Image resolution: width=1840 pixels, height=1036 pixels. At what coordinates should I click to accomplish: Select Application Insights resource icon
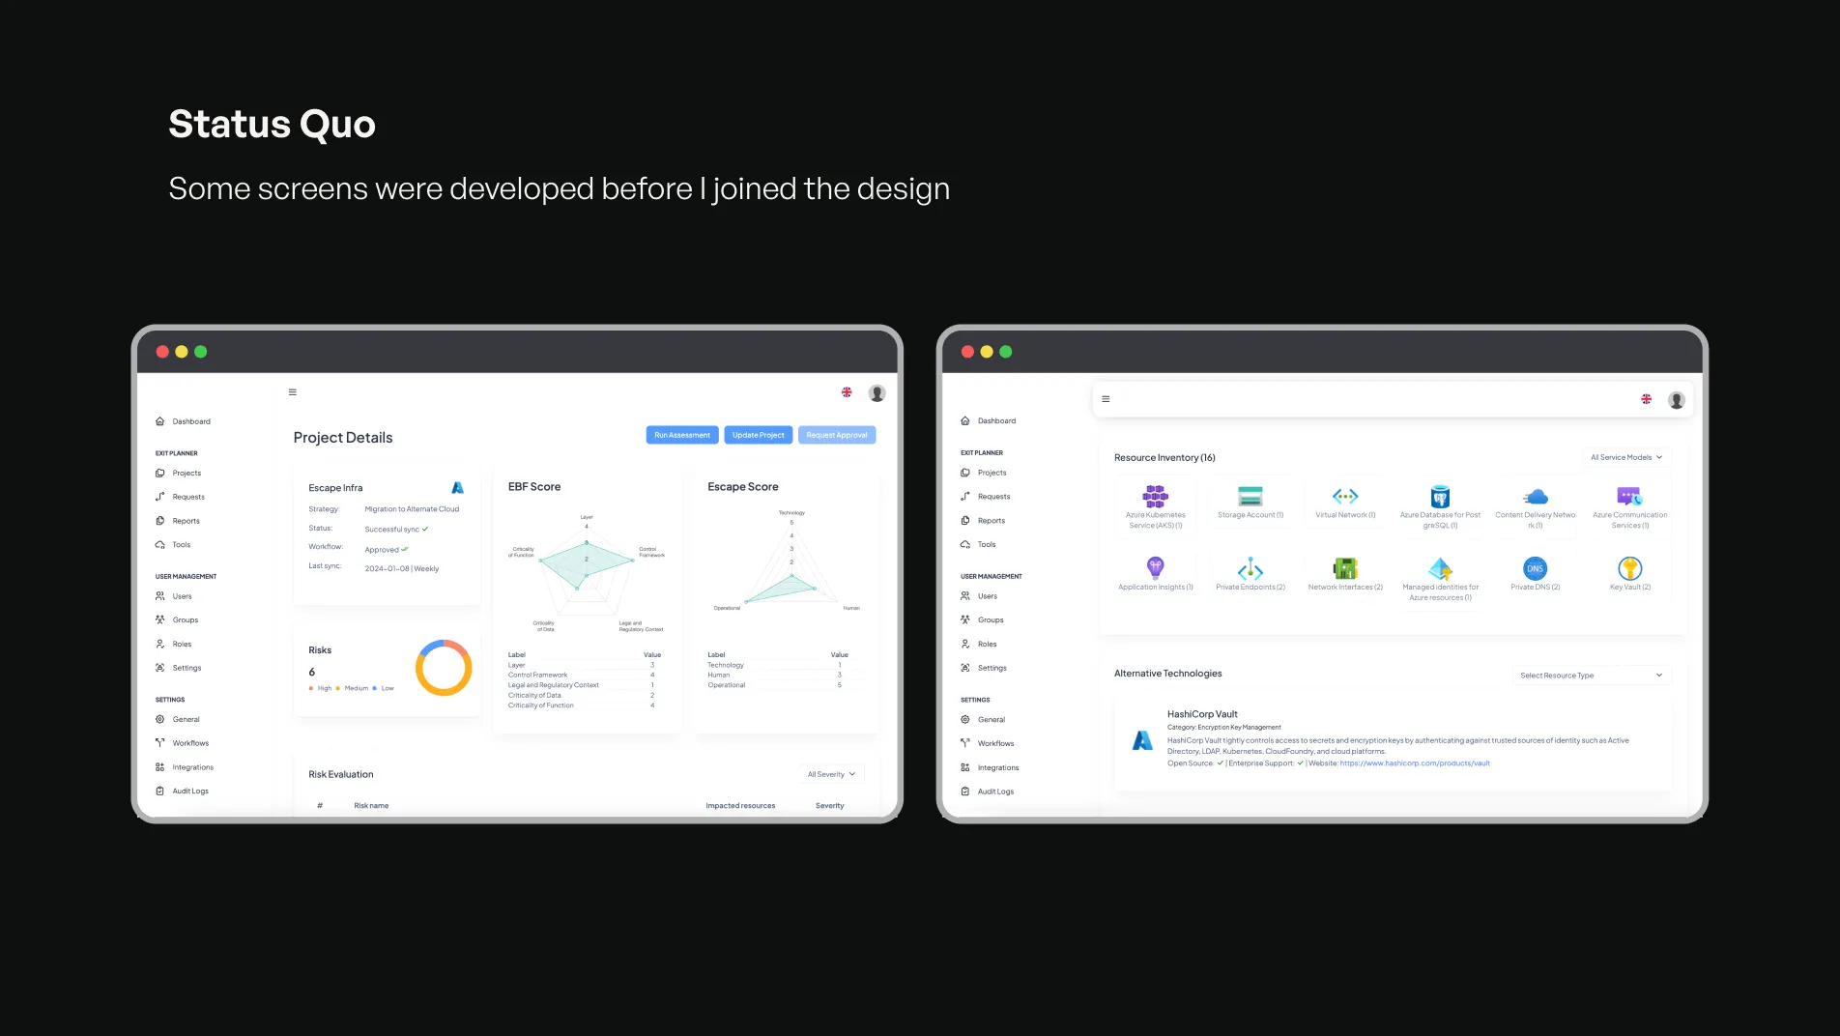click(x=1155, y=568)
